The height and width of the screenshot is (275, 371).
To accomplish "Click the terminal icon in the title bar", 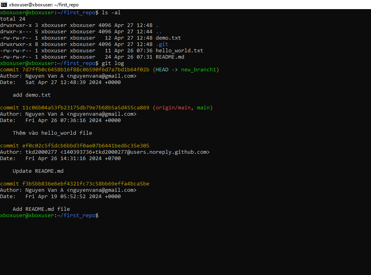I will (x=4, y=5).
